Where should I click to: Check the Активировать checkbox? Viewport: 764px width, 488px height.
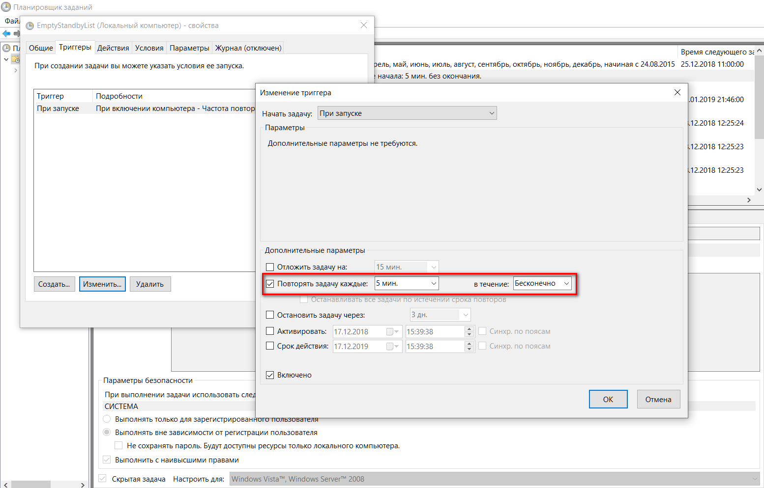[x=270, y=331]
